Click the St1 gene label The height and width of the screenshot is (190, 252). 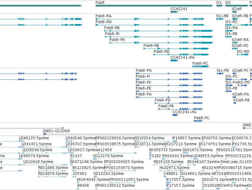coord(219,3)
